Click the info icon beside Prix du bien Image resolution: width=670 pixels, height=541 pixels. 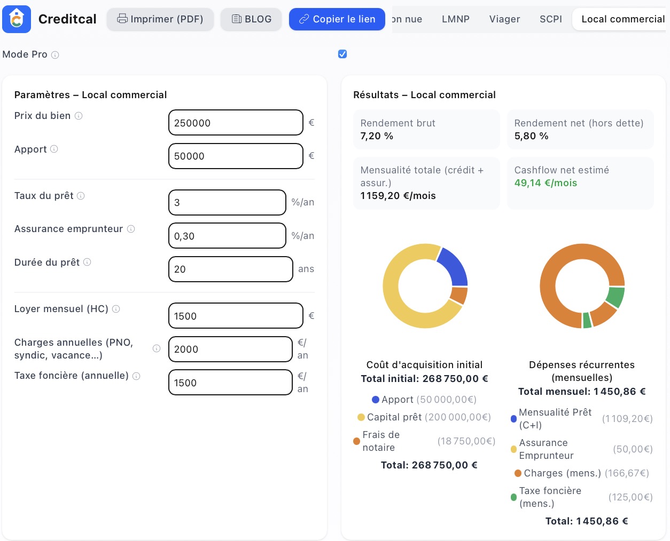click(x=79, y=115)
